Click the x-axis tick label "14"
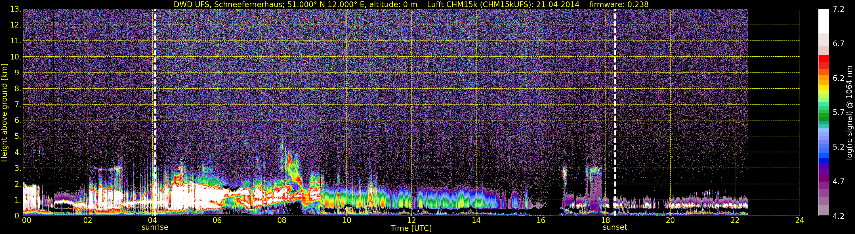The image size is (855, 234). (476, 220)
